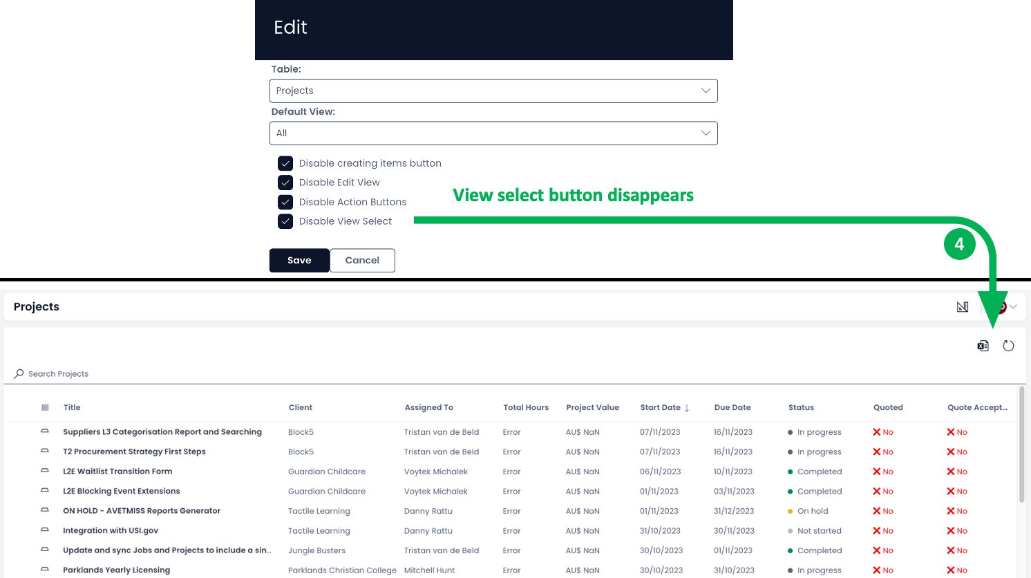
Task: Refresh the Projects table
Action: [x=1008, y=346]
